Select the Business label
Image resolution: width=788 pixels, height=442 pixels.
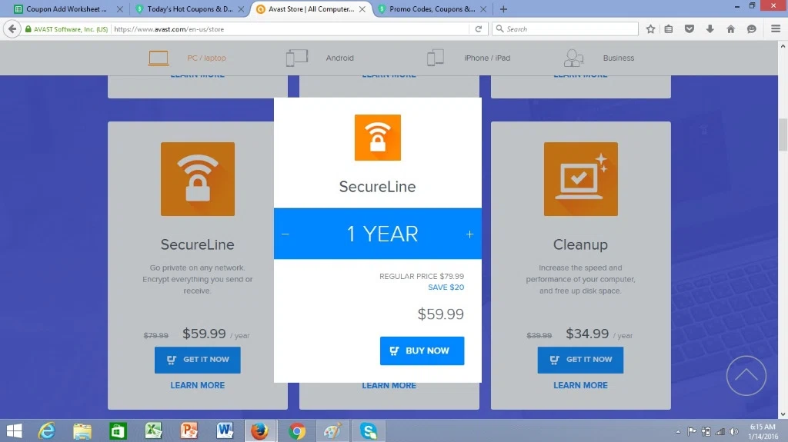coord(618,58)
